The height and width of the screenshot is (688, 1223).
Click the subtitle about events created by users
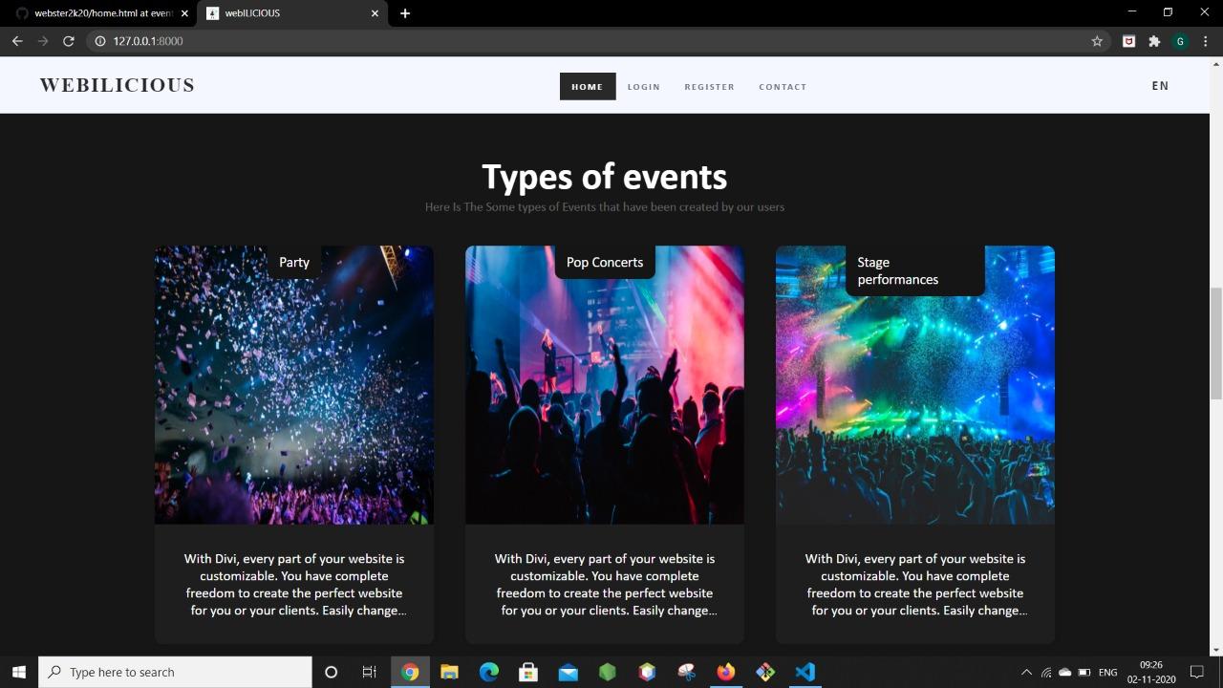coord(605,206)
